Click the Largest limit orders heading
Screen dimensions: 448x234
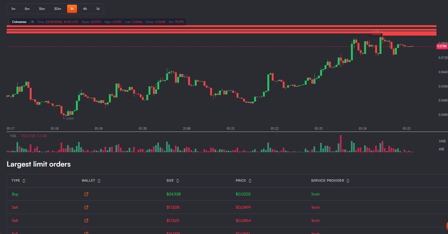pyautogui.click(x=39, y=164)
